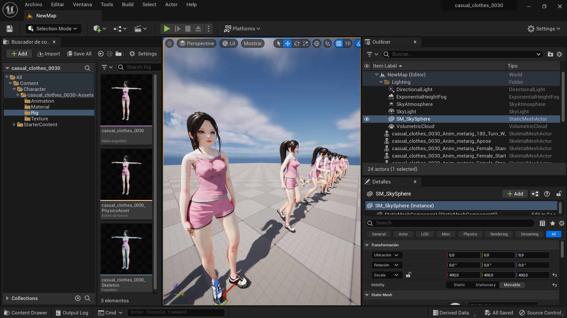Screen dimensions: 567x318
Task: Expand StarterContent folder in tree
Action: [14, 125]
